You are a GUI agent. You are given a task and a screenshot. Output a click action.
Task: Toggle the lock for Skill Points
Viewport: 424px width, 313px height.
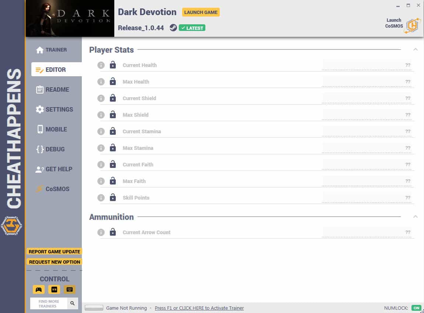point(113,197)
